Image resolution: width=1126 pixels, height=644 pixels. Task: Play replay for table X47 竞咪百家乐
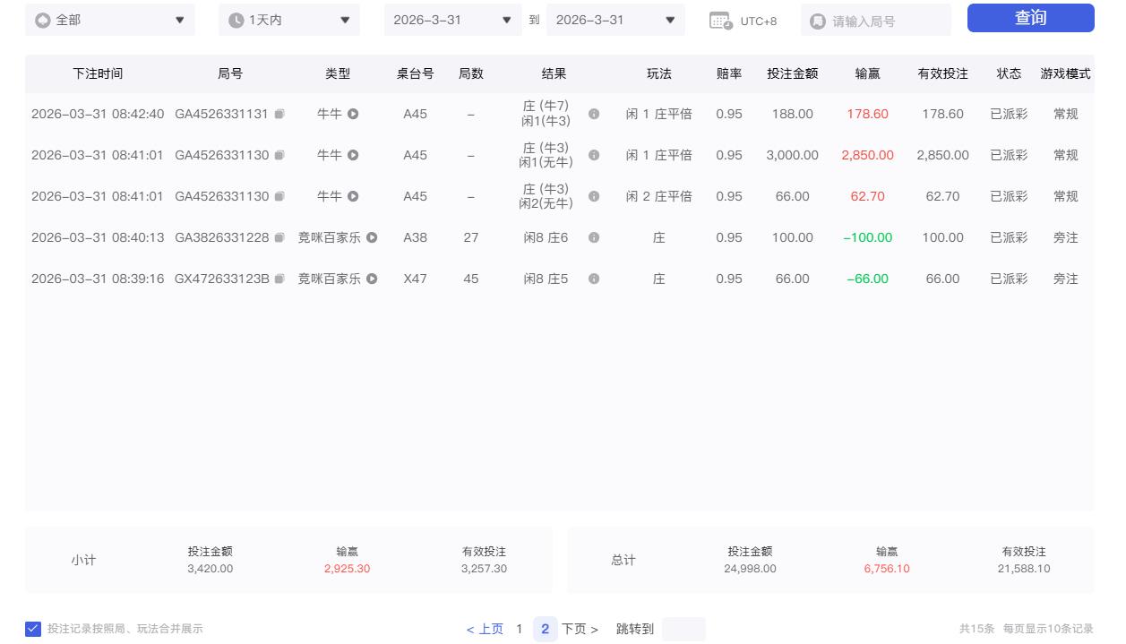point(372,279)
